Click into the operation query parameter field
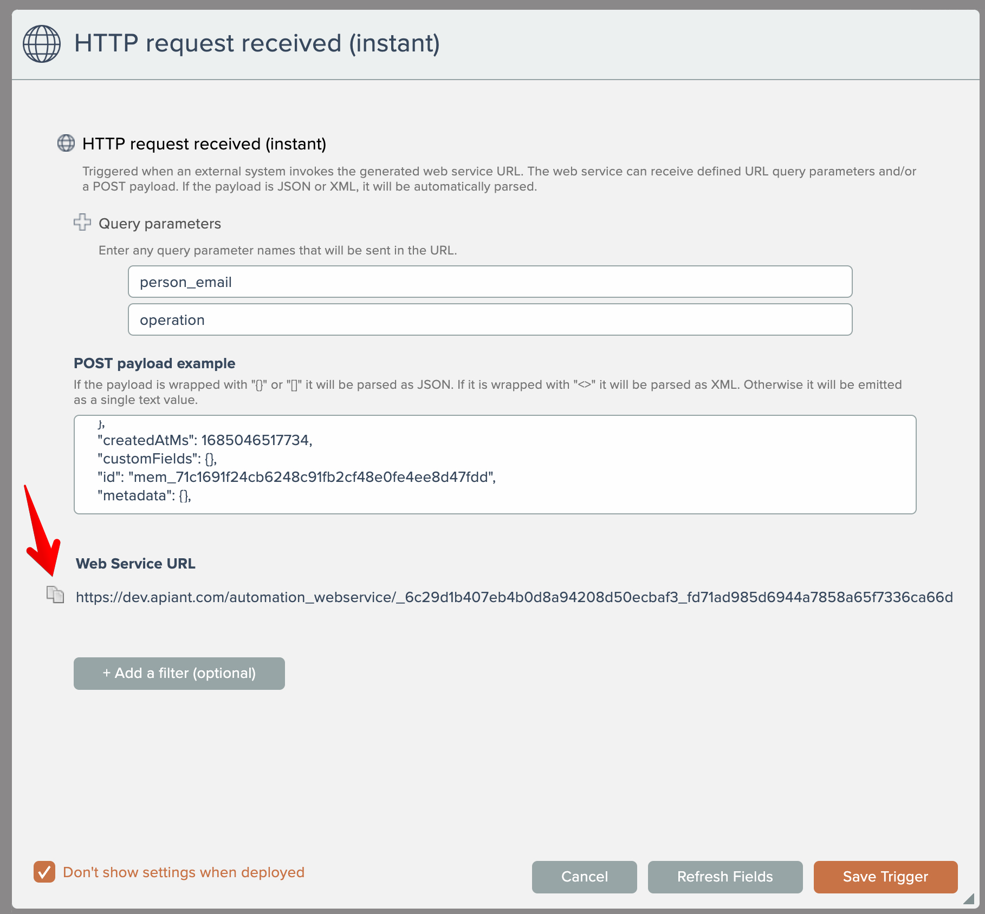 (x=490, y=319)
